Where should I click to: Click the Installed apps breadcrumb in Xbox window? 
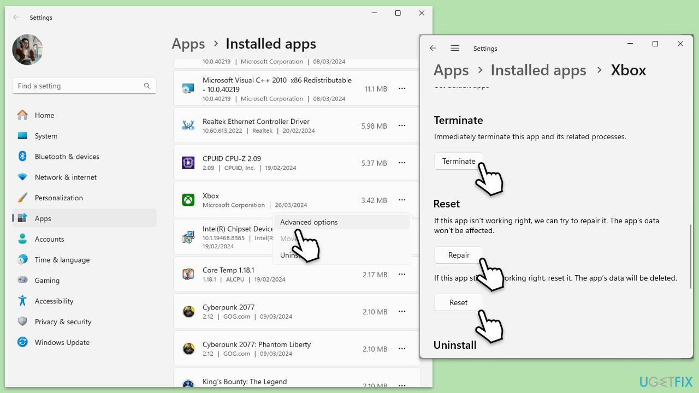pyautogui.click(x=538, y=70)
